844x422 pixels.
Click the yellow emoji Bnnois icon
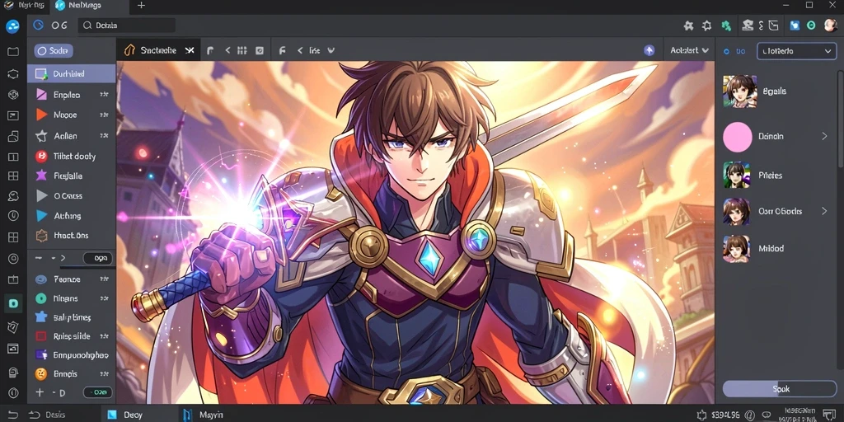(41, 373)
